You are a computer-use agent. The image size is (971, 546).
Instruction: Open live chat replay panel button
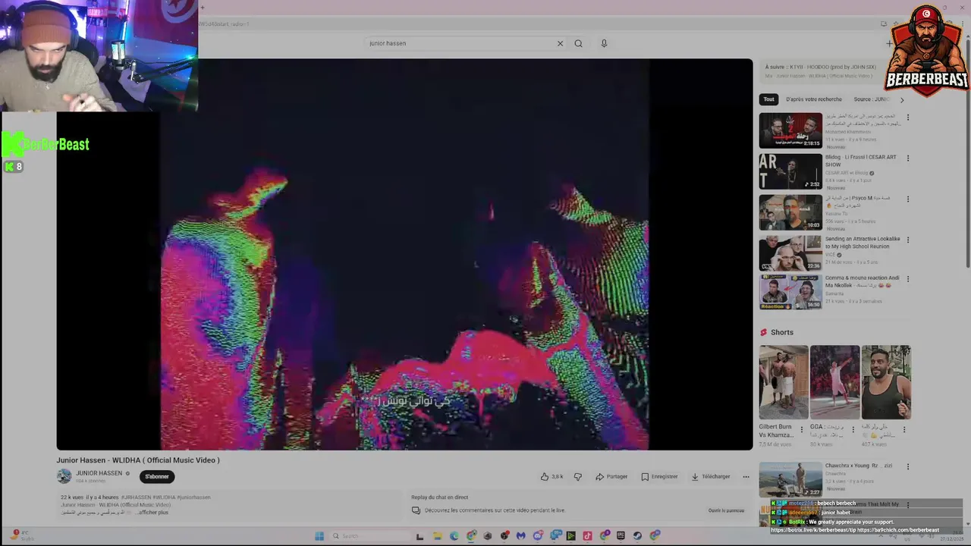click(x=726, y=510)
